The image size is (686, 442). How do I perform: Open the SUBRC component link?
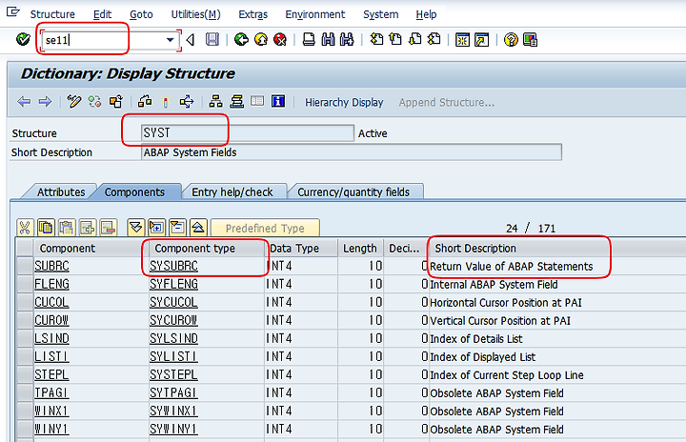point(51,266)
